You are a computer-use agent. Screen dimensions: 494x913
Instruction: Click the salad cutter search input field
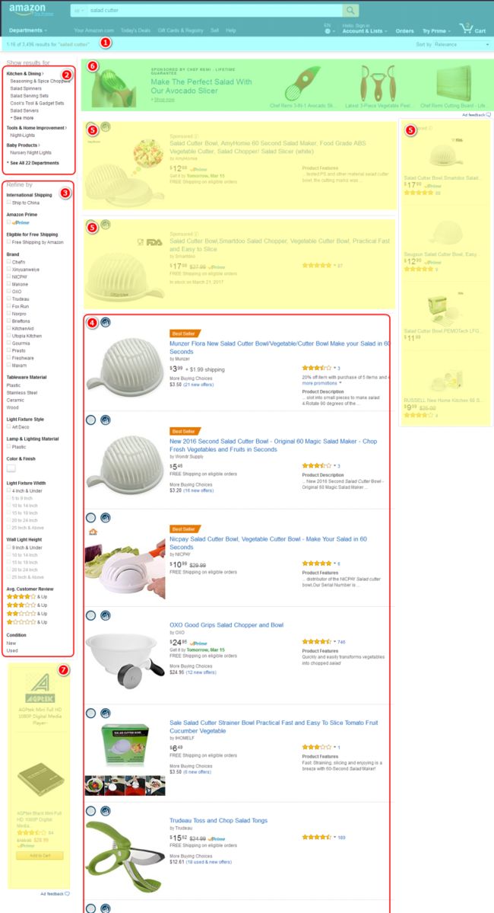[x=214, y=11]
